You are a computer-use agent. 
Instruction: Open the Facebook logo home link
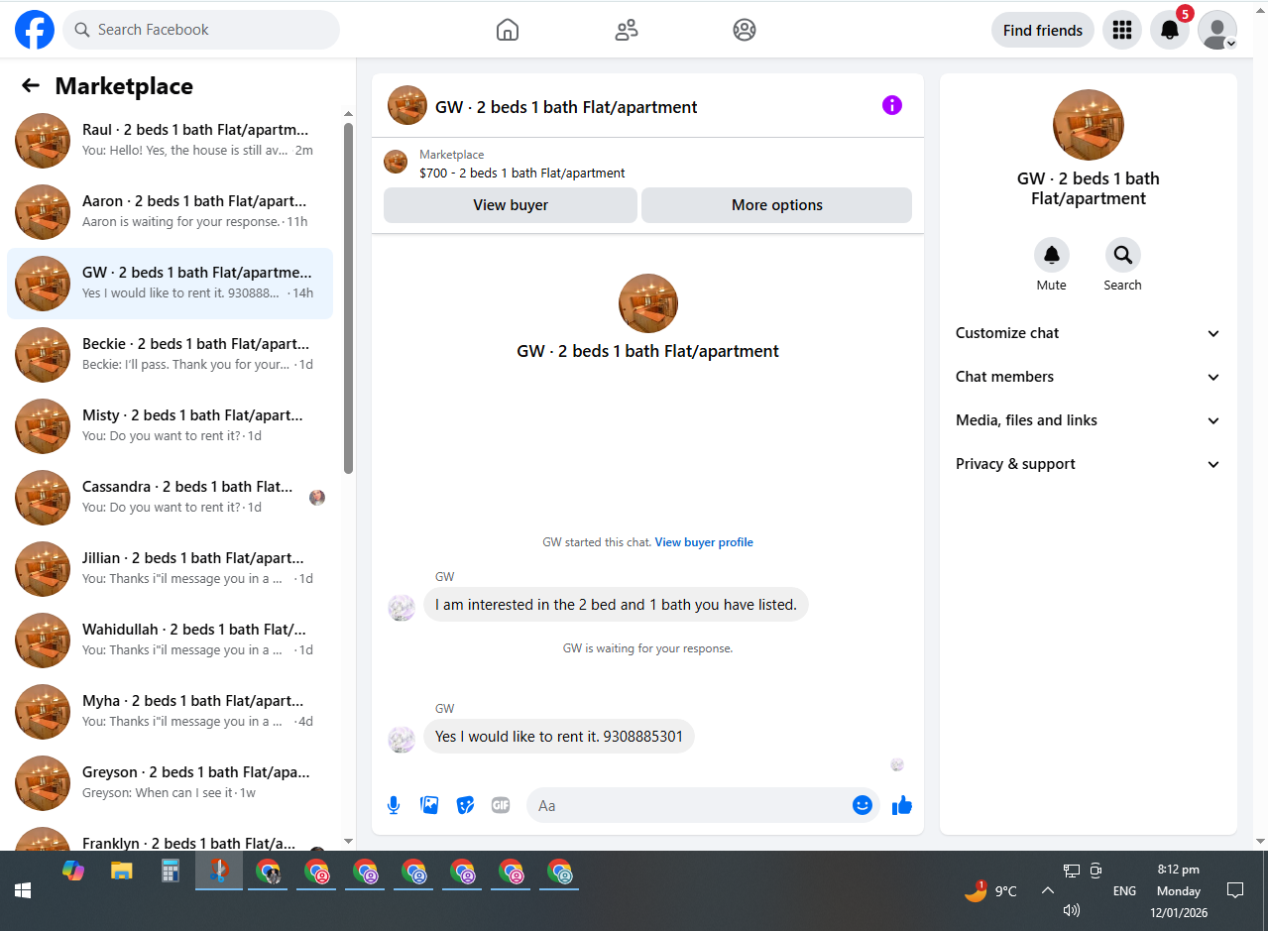[x=35, y=30]
